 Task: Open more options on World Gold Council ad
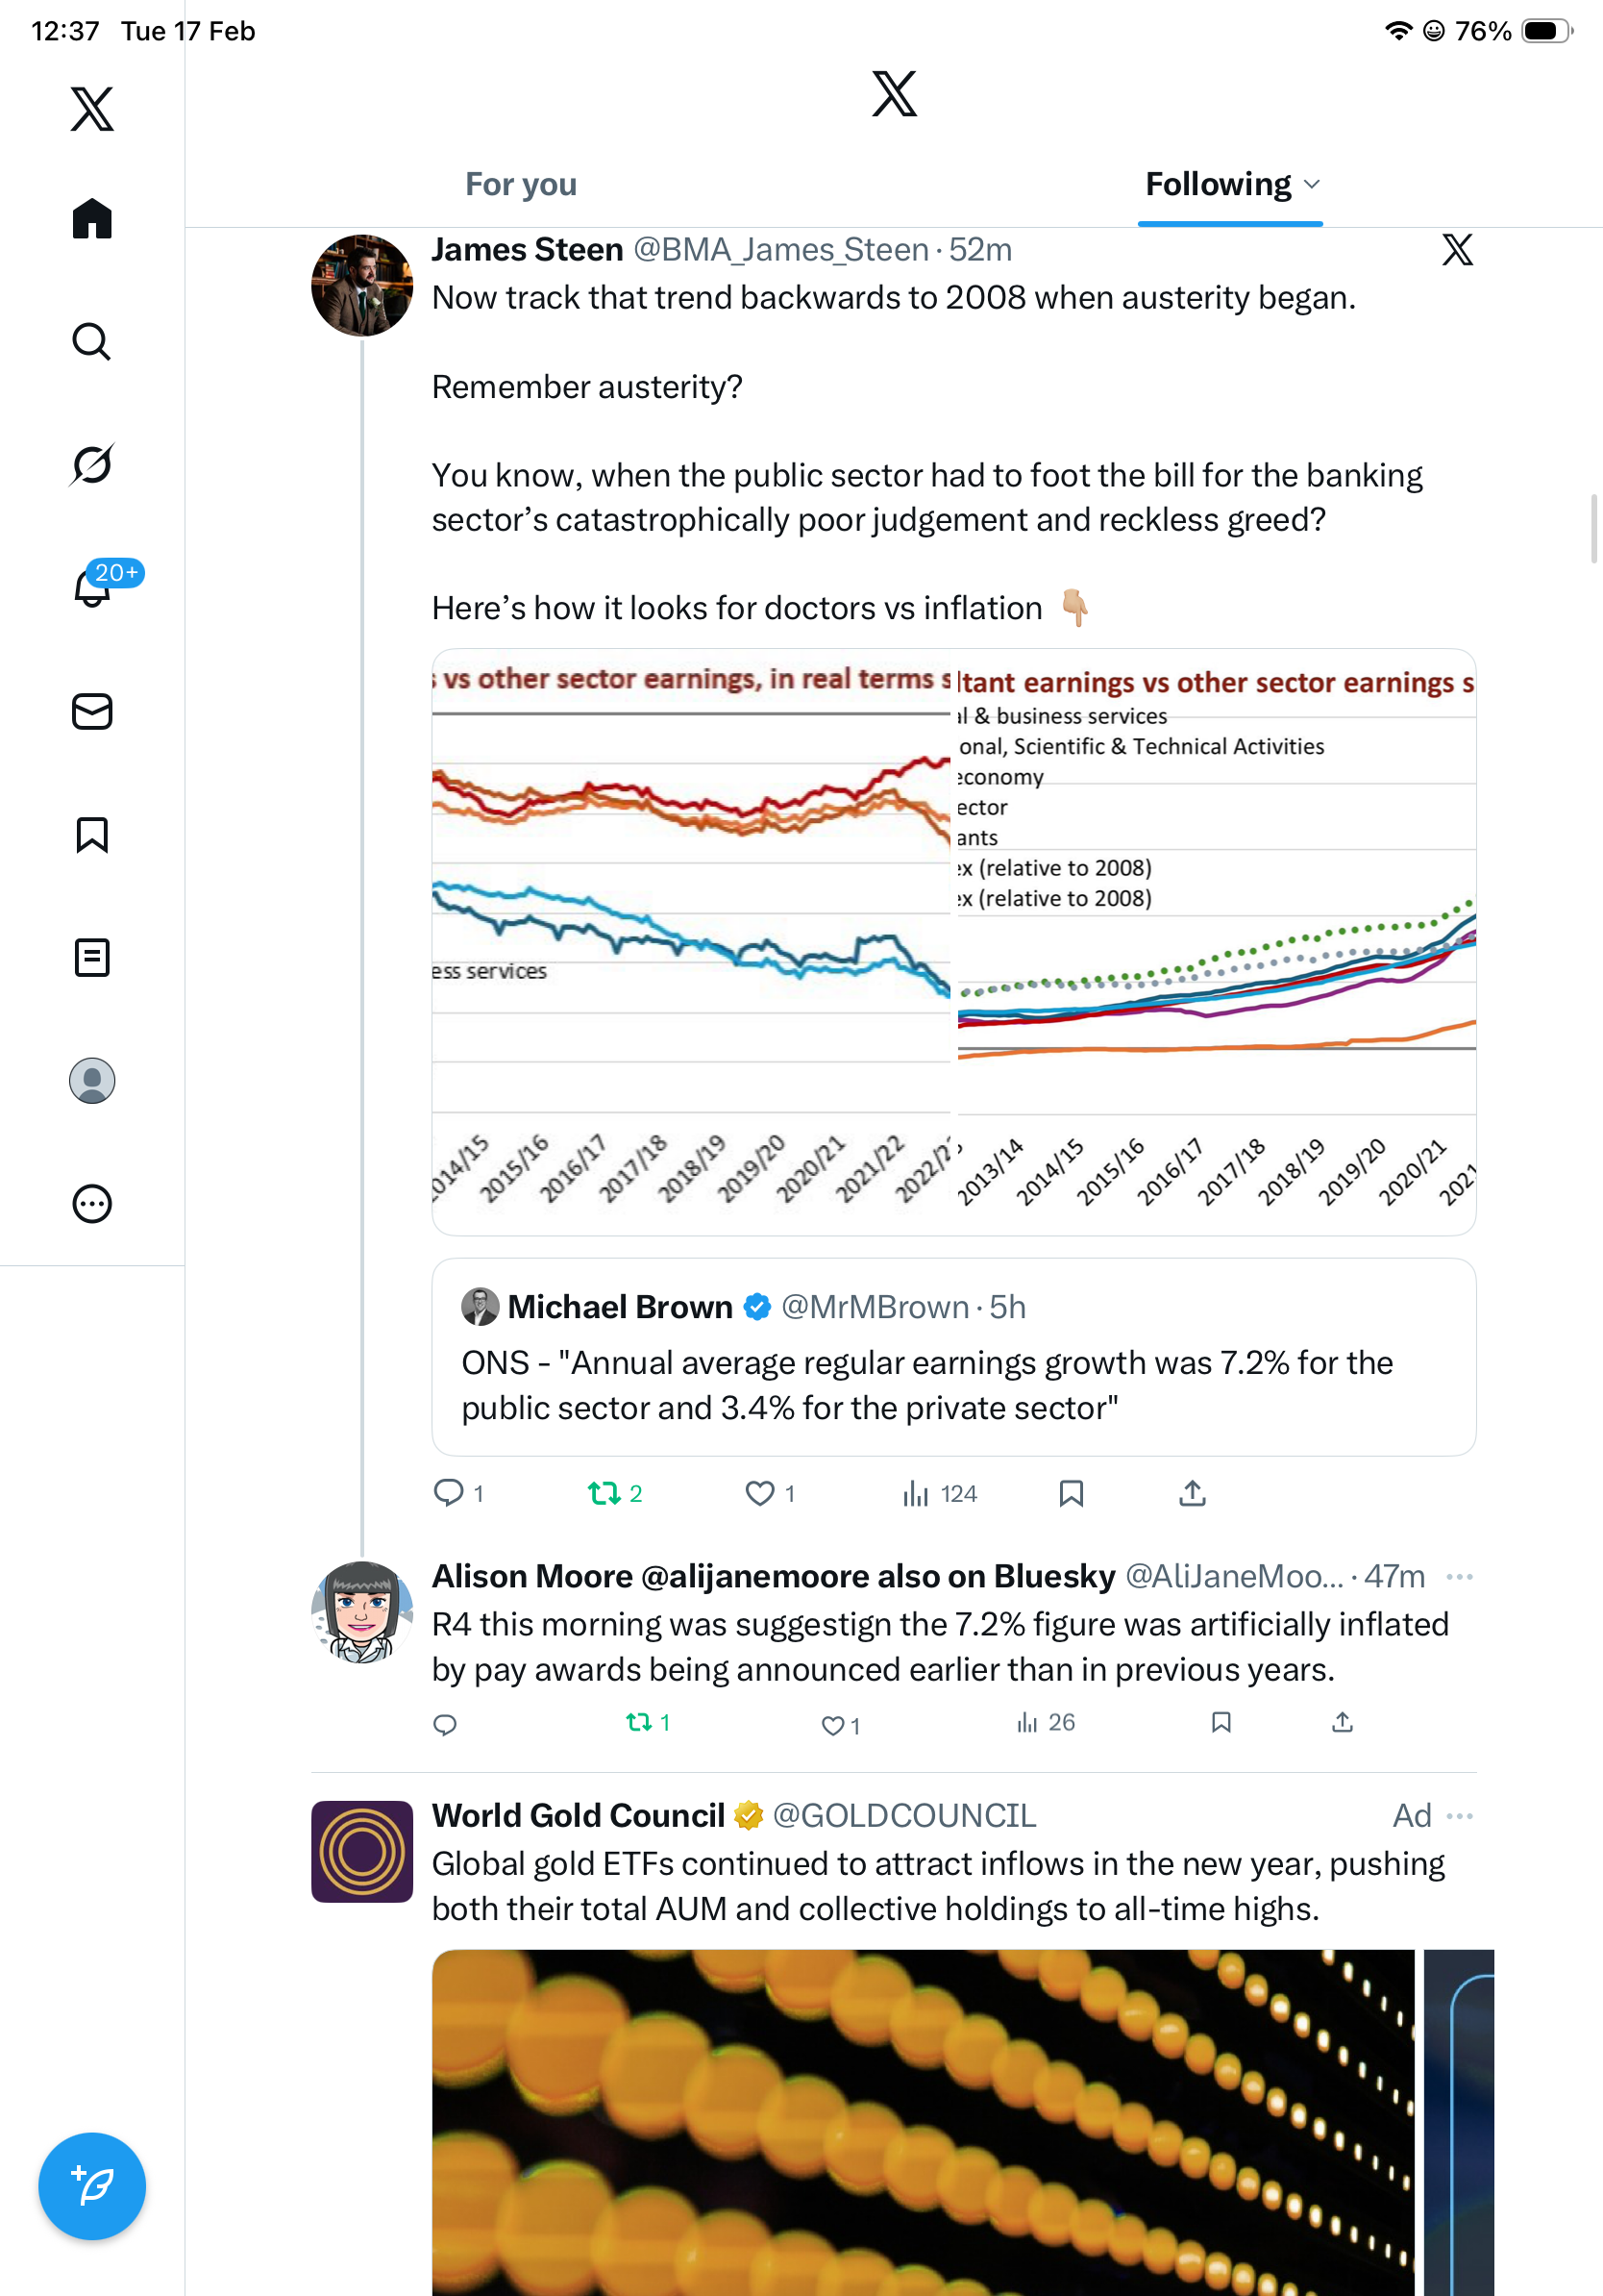1459,1816
